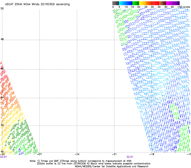This screenshot has height=168, width=191.
Task: Click the legend scale number 10
Action: [126, 7]
